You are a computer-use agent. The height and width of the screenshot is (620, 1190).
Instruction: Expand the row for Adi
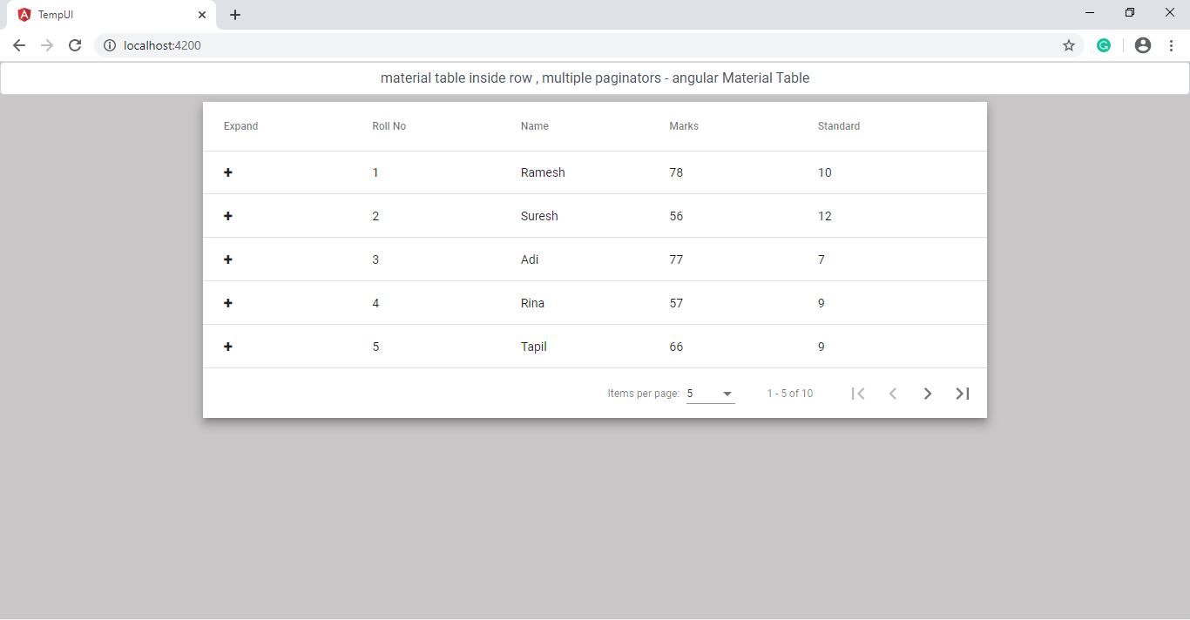click(228, 259)
